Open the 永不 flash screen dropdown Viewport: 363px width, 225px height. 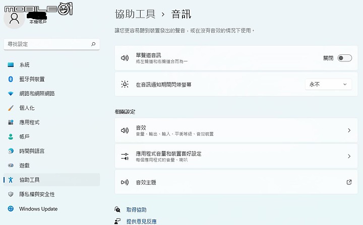click(328, 85)
